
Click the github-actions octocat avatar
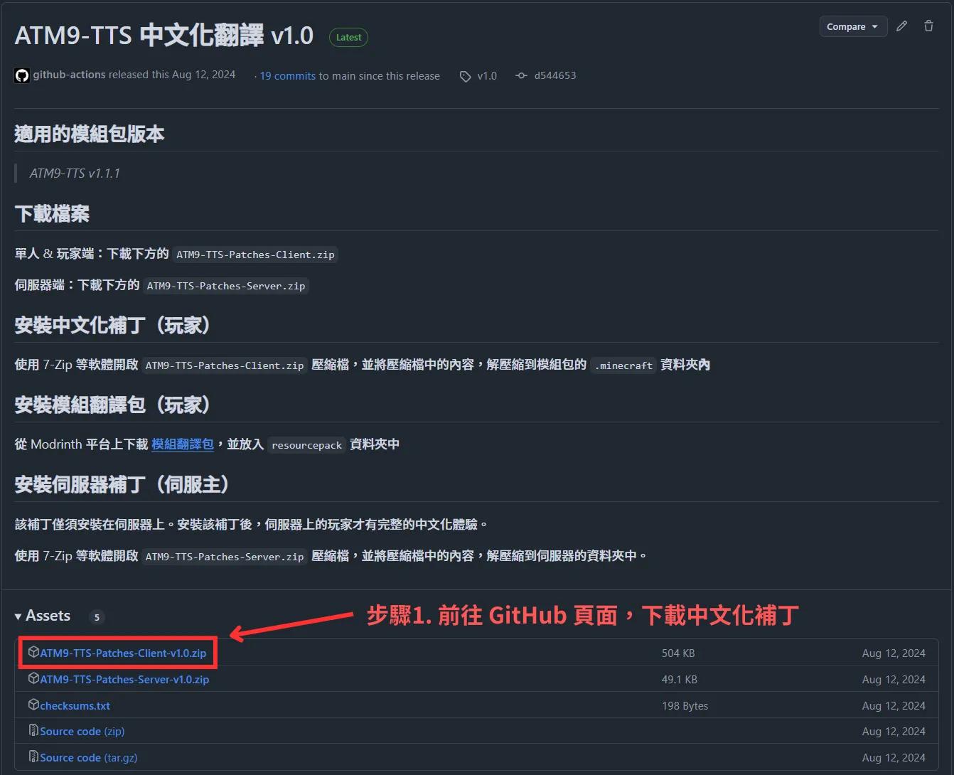[x=22, y=75]
